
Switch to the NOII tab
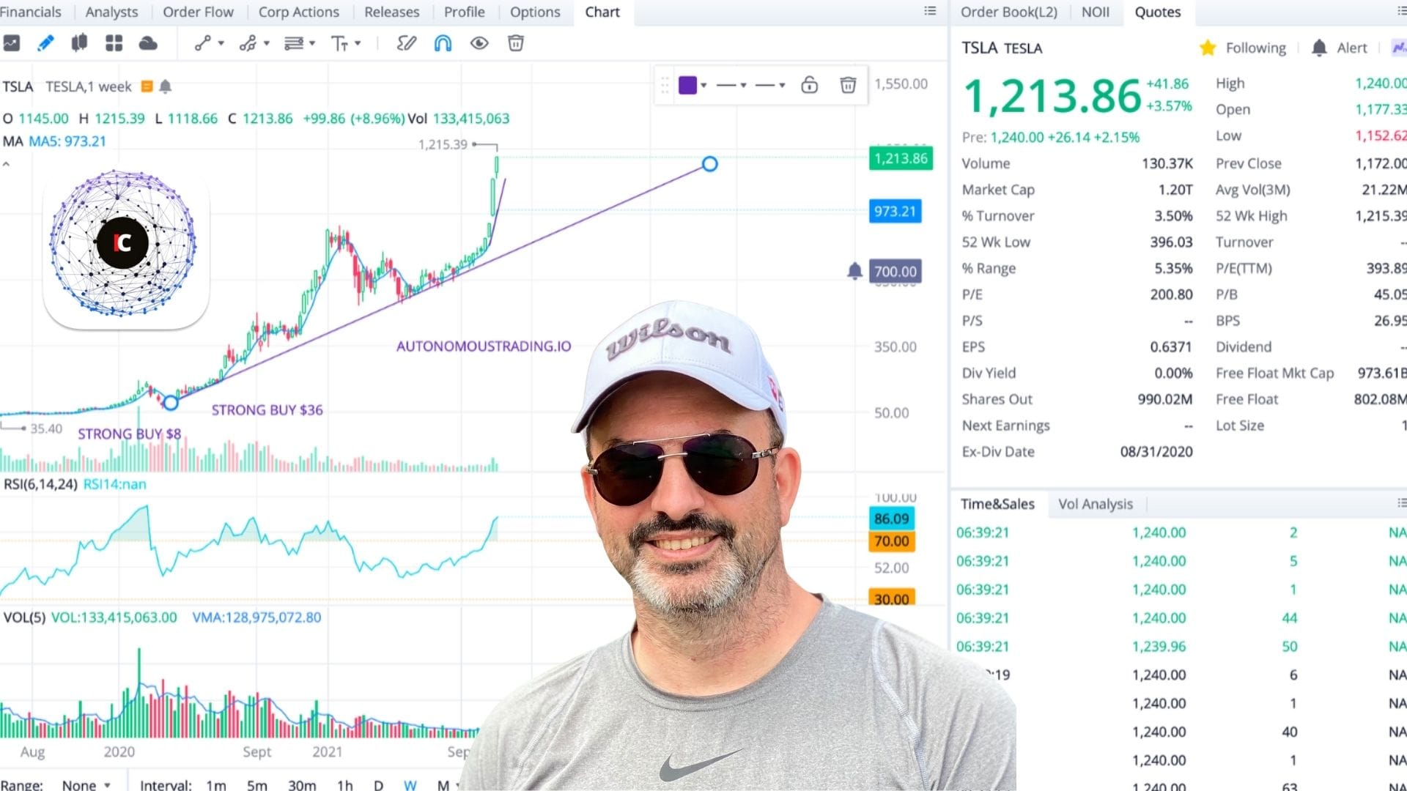coord(1096,12)
